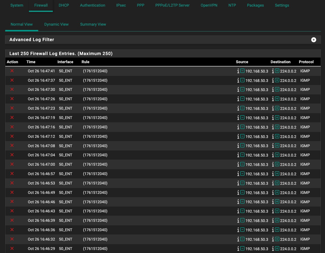Switch to the Dynamic View tab

56,24
